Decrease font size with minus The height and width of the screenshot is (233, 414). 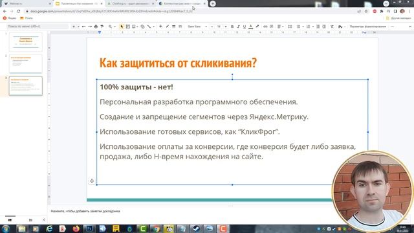coord(212,27)
